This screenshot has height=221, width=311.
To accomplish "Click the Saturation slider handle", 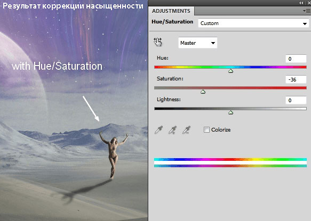I will [203, 92].
